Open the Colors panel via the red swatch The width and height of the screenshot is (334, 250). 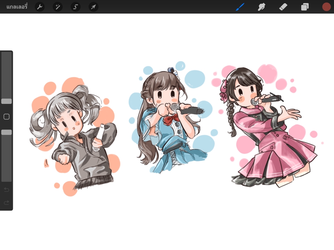(326, 7)
